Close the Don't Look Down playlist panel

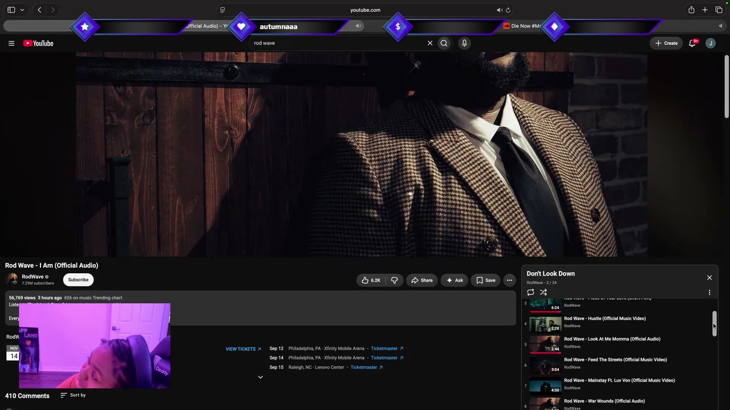point(709,278)
